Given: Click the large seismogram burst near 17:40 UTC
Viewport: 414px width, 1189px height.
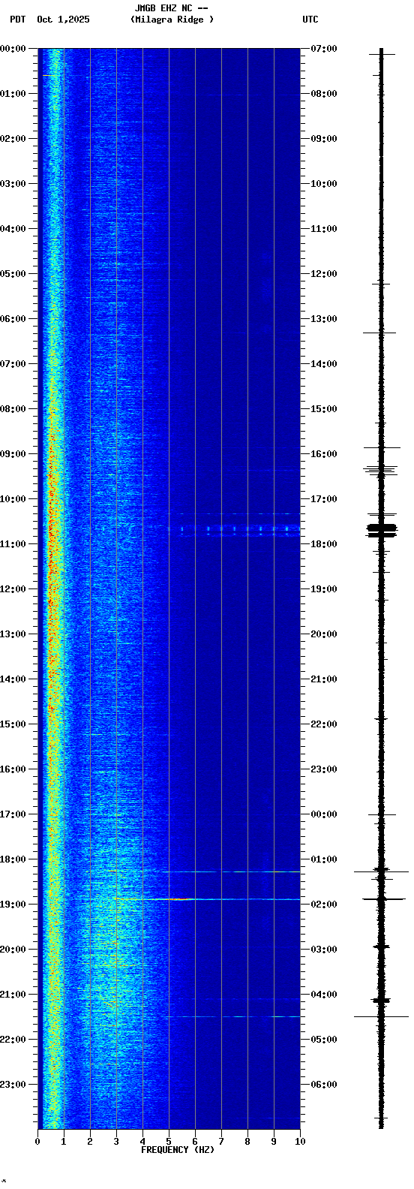Looking at the screenshot, I should [x=382, y=529].
